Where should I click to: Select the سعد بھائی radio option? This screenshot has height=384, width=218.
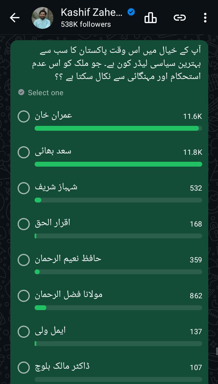pyautogui.click(x=24, y=152)
